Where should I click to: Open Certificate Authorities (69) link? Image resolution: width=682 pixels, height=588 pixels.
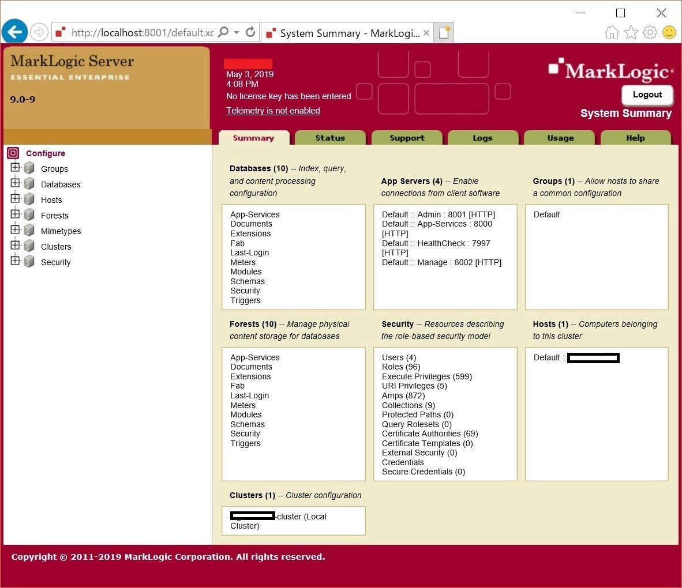click(430, 434)
